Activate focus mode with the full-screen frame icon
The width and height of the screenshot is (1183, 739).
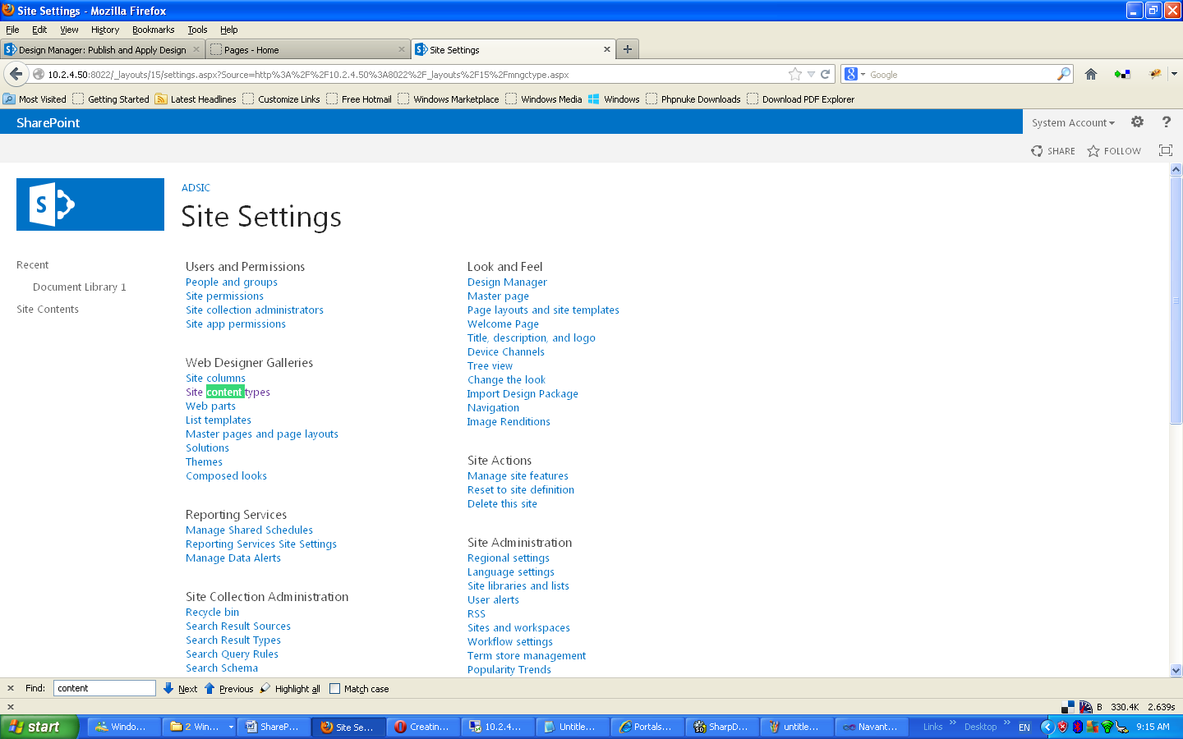(1165, 151)
